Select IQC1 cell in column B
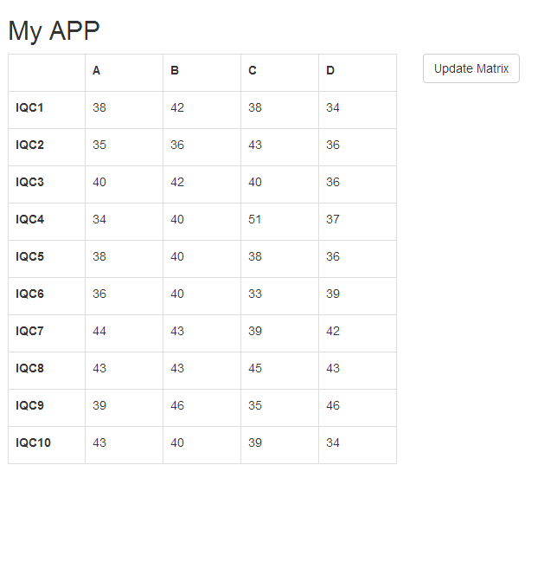 (177, 108)
